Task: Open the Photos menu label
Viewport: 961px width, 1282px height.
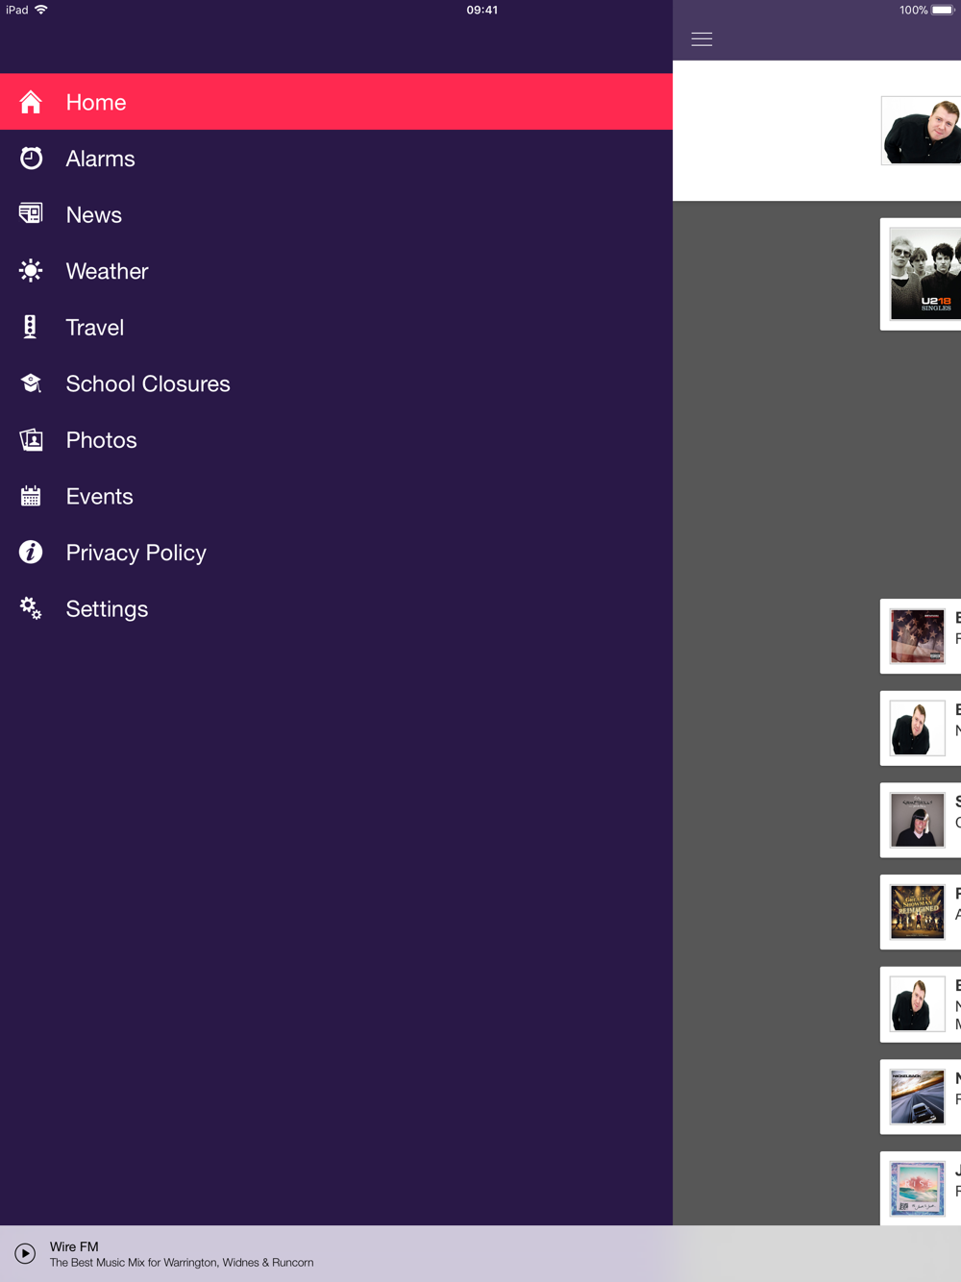Action: (x=101, y=440)
